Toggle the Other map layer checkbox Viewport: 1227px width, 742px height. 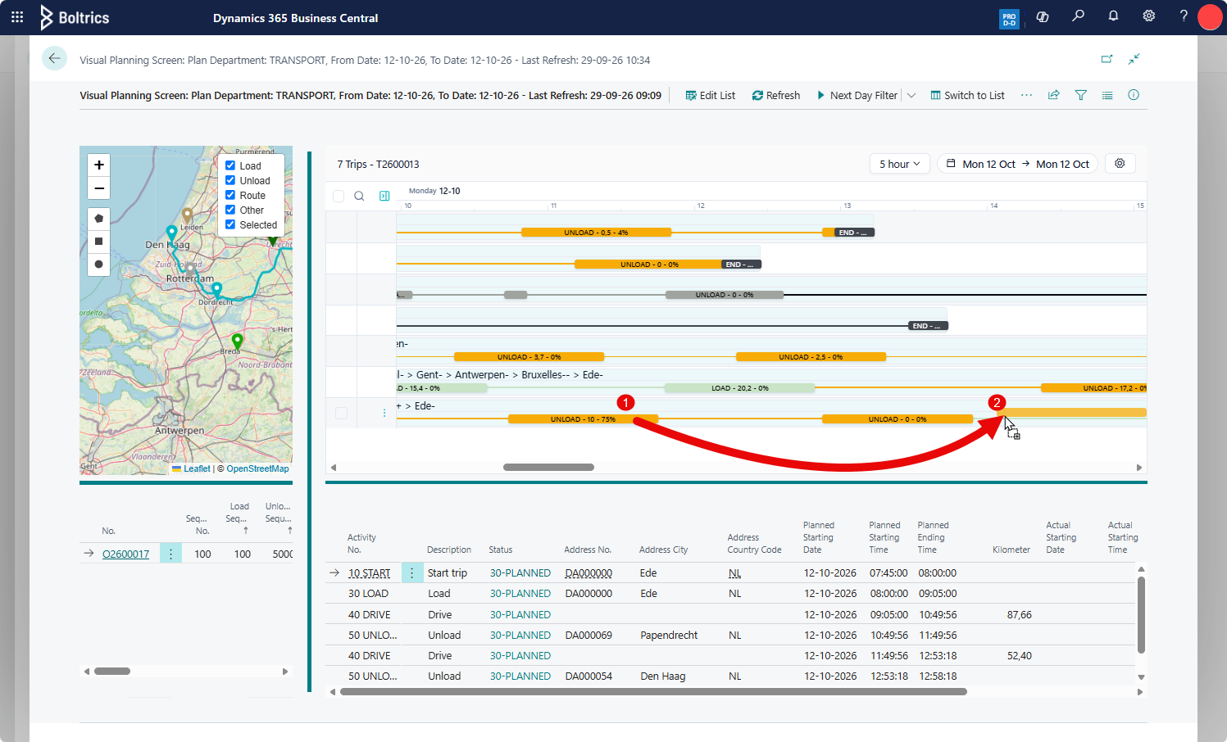pos(230,210)
